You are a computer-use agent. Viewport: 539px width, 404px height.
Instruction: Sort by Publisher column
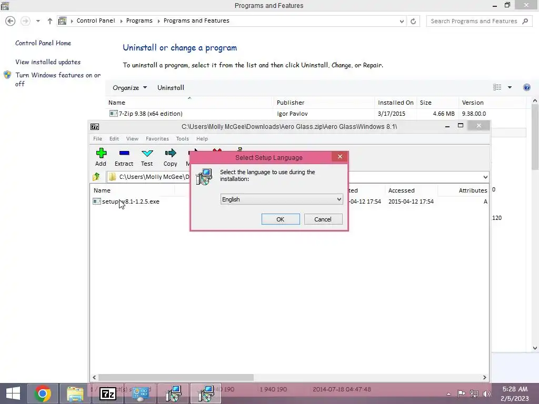coord(324,103)
